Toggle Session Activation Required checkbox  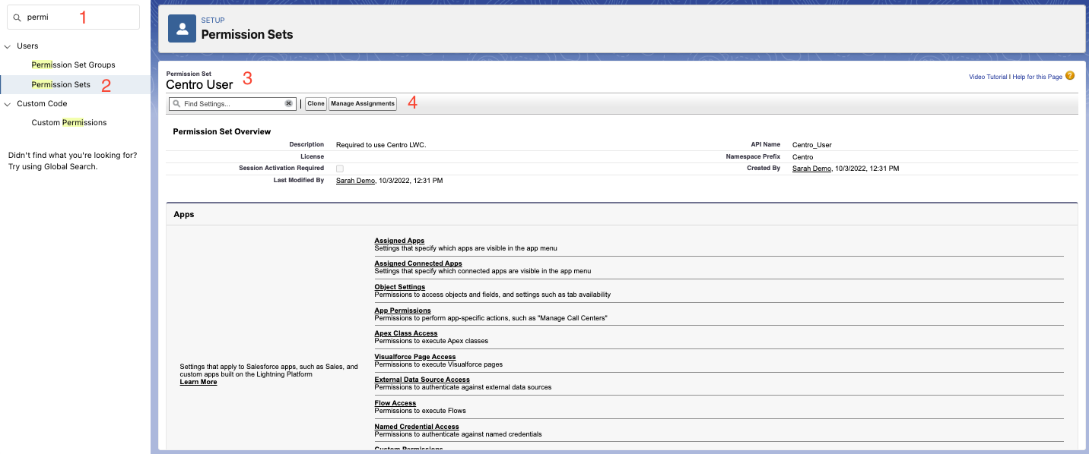(x=339, y=168)
